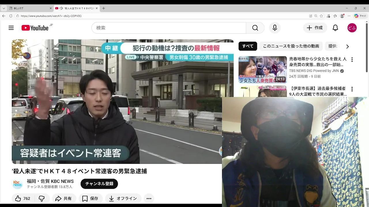Open options menu for 伊東市長選 video
The image size is (369, 207).
[x=352, y=89]
